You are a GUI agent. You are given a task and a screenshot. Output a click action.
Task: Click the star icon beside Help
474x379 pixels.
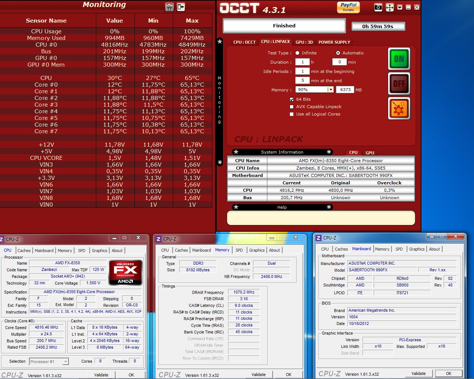pyautogui.click(x=236, y=207)
